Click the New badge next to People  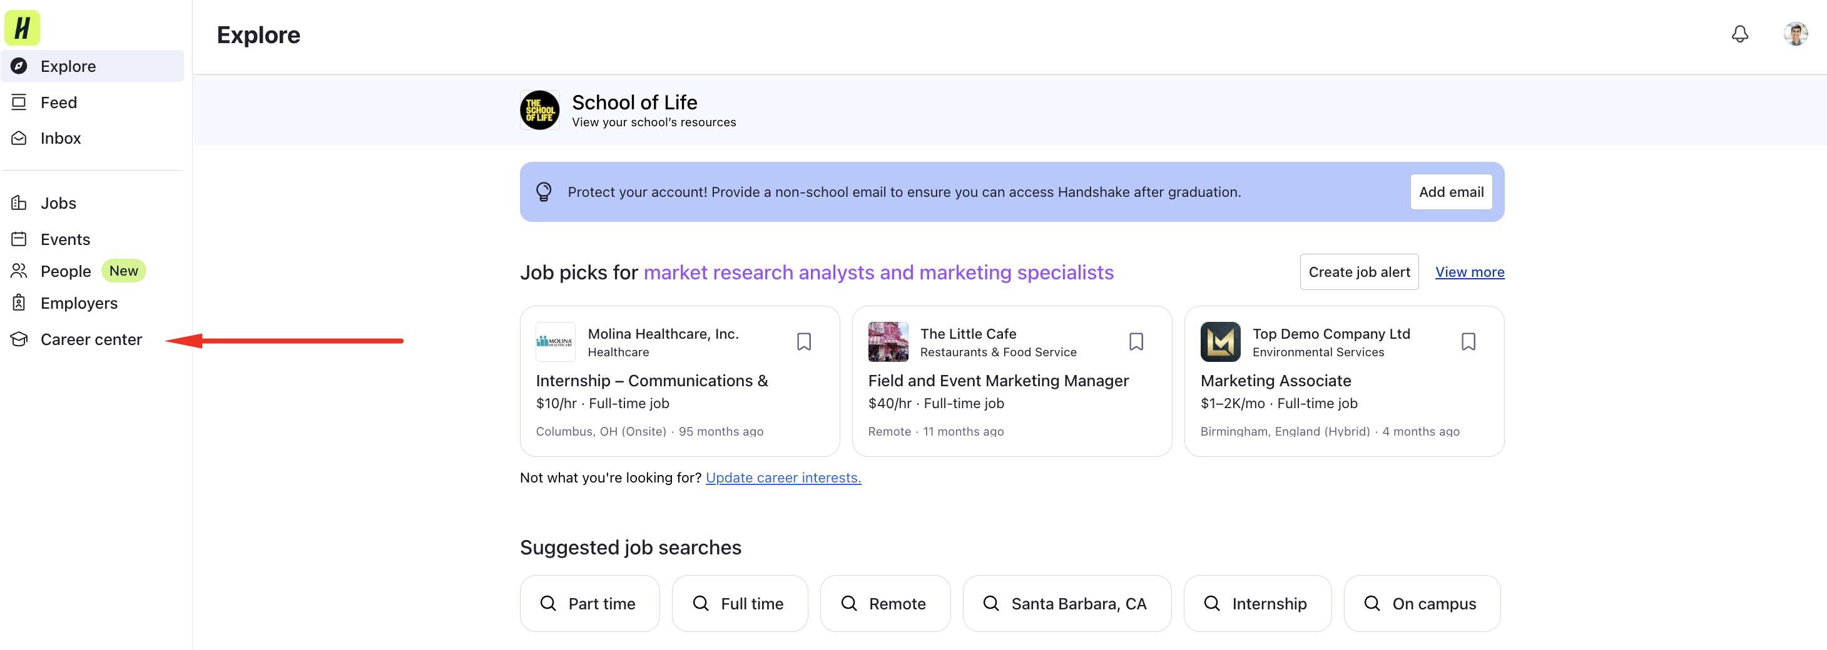123,271
